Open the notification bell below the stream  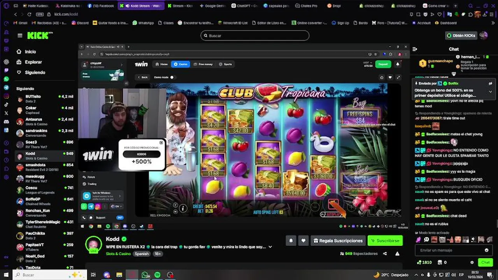tap(291, 241)
